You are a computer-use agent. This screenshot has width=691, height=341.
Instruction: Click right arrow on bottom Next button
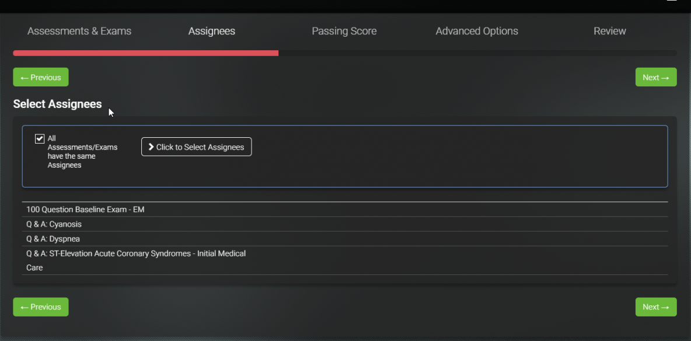click(x=665, y=307)
